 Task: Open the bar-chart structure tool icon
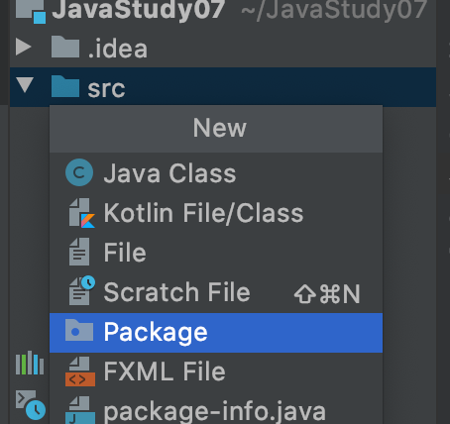pos(30,363)
